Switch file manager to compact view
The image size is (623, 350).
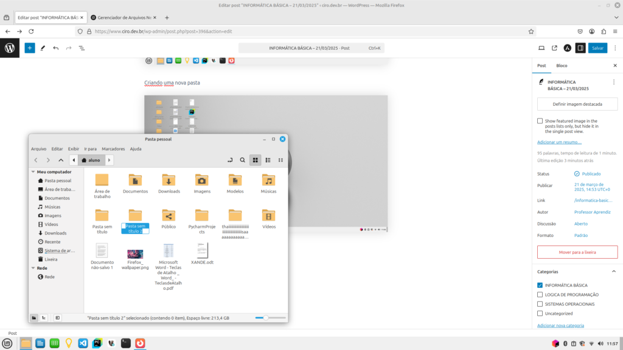(280, 160)
